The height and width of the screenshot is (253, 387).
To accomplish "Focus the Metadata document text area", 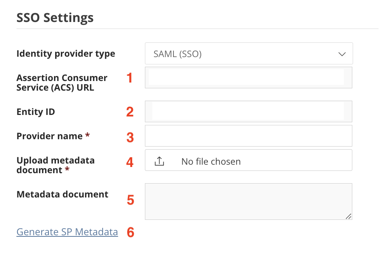I will tap(249, 201).
